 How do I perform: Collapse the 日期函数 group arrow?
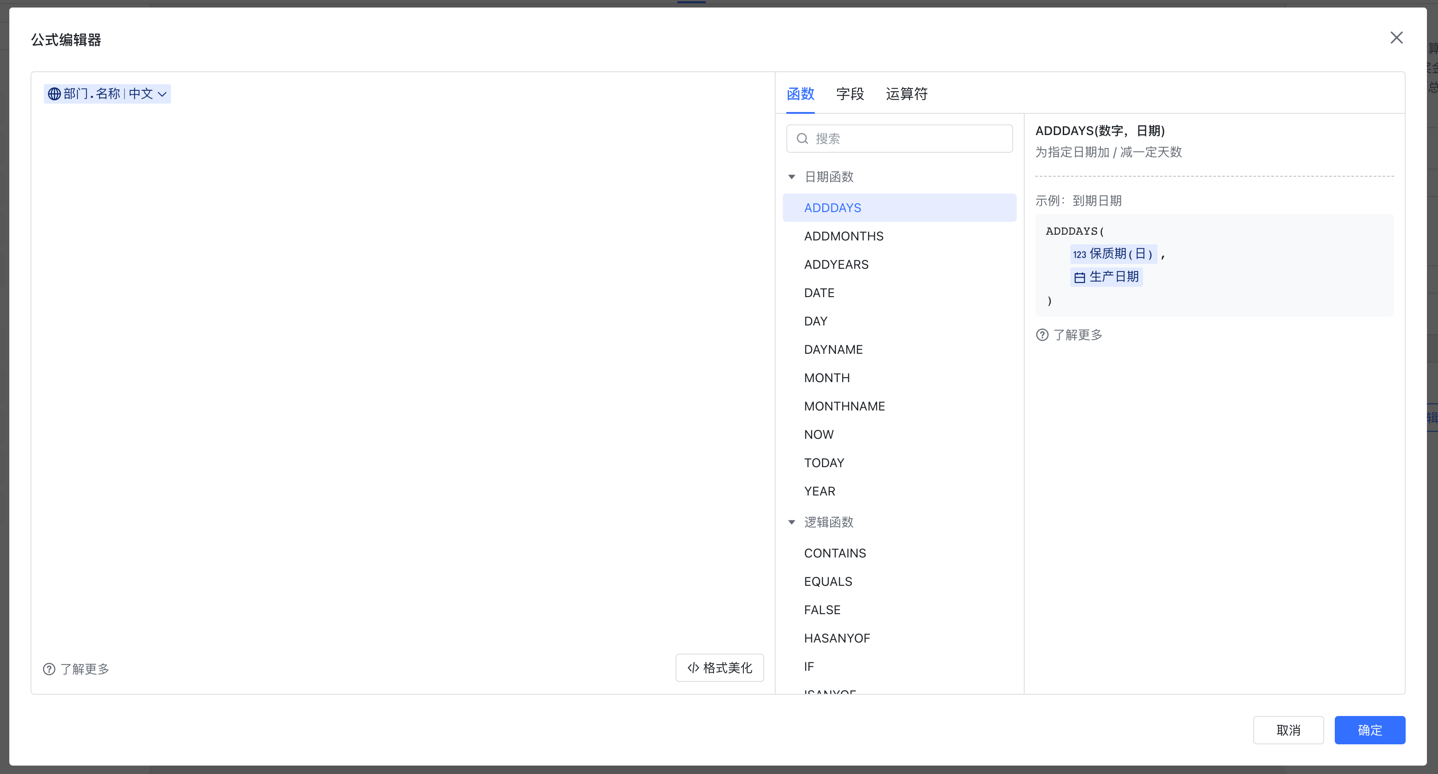pos(791,177)
